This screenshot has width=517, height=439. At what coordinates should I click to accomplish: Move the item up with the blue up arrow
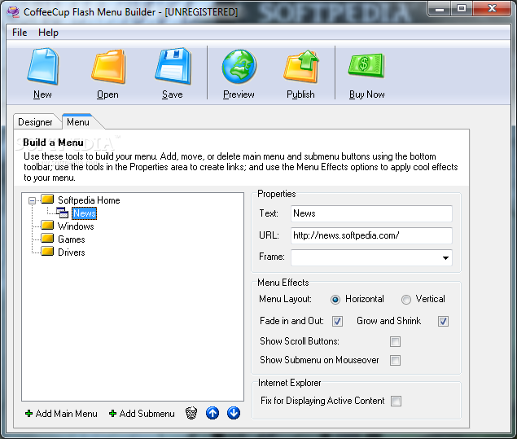[x=212, y=413]
